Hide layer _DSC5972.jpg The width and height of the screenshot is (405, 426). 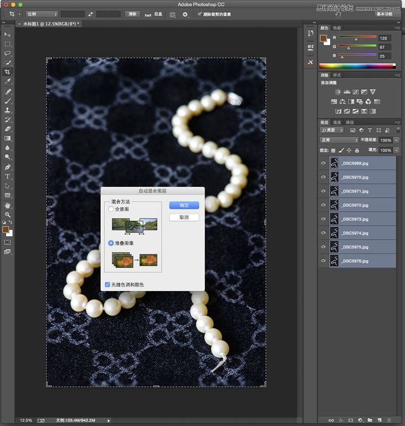(x=323, y=205)
